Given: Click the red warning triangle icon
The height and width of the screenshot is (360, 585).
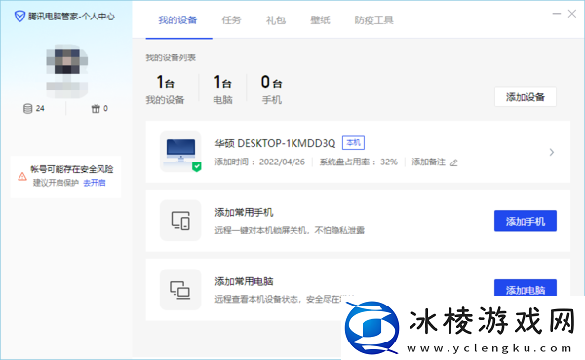Looking at the screenshot, I should [22, 176].
